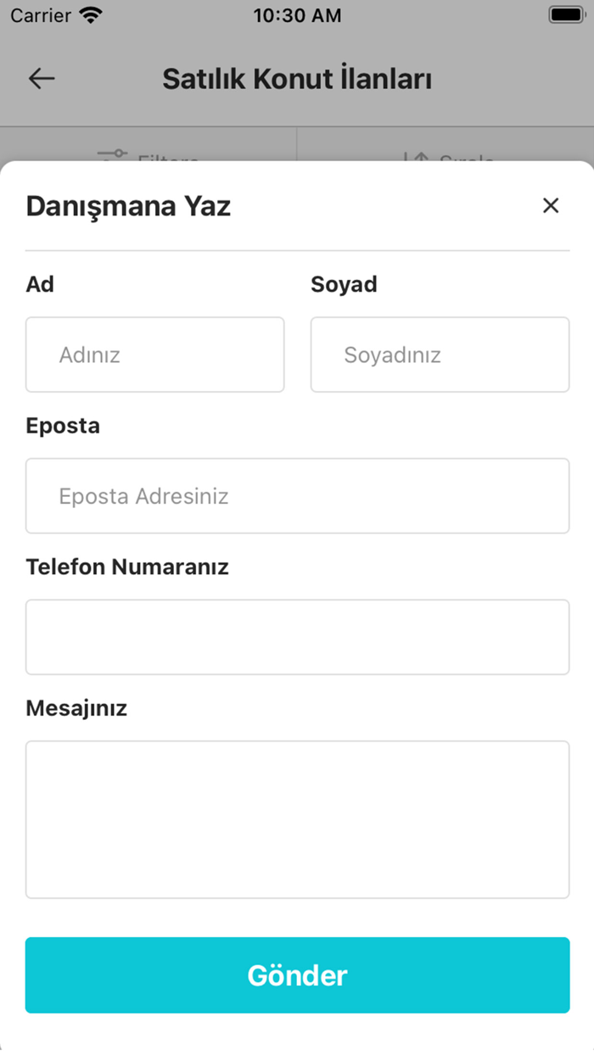This screenshot has width=594, height=1055.
Task: Tap the battery indicator in the status bar
Action: (x=566, y=14)
